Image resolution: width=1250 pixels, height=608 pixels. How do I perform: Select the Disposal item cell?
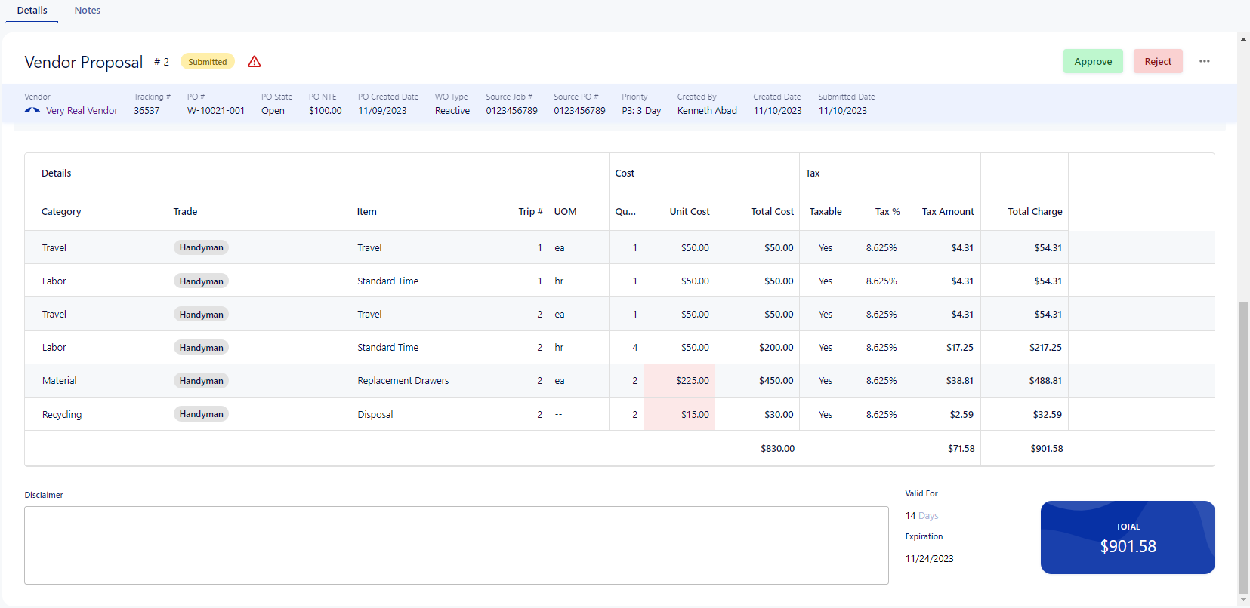point(375,414)
